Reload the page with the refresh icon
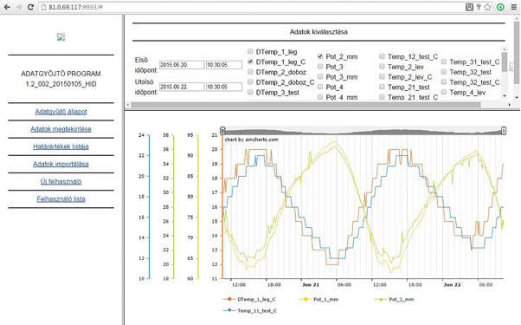Image resolution: width=521 pixels, height=325 pixels. pyautogui.click(x=30, y=7)
